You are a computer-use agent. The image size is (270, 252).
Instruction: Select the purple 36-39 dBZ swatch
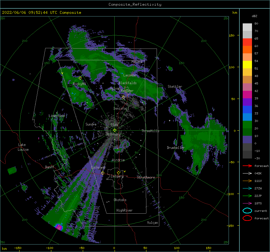point(247,102)
